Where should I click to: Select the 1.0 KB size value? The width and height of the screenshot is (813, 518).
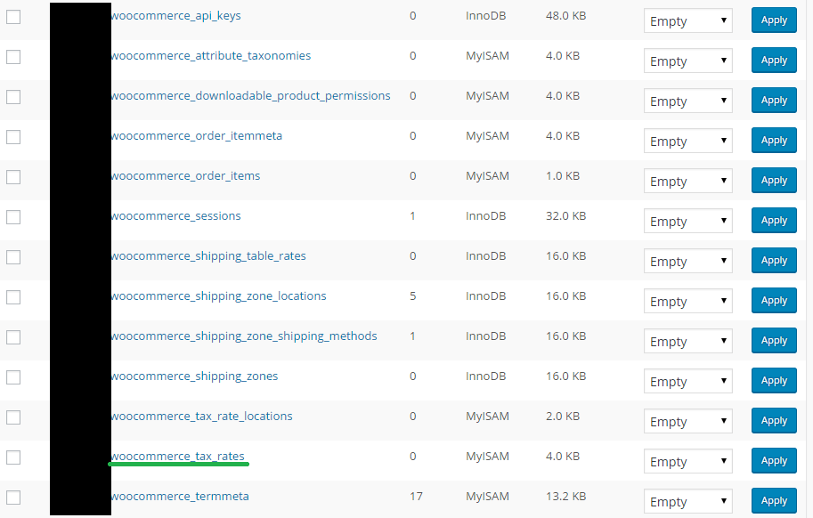pyautogui.click(x=563, y=176)
